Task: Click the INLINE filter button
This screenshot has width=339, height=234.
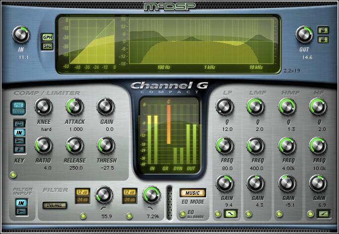Action: pyautogui.click(x=55, y=205)
